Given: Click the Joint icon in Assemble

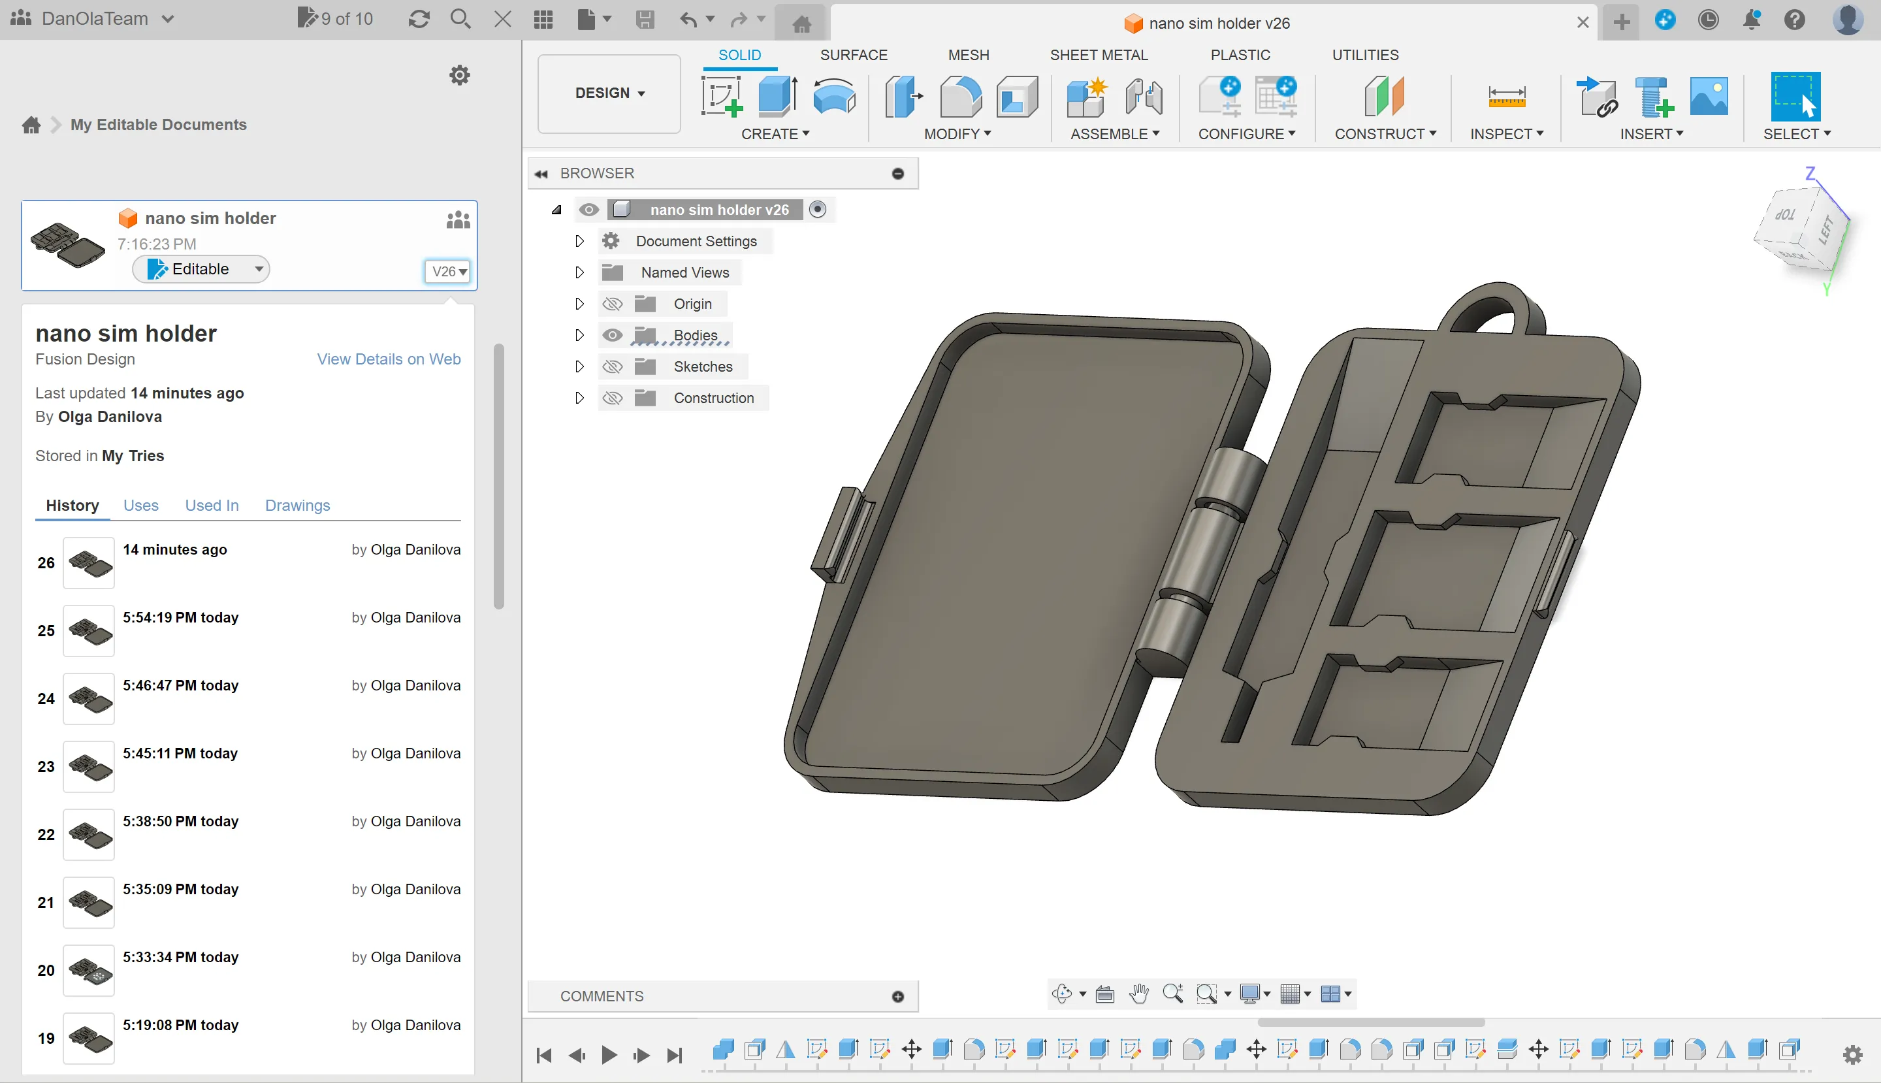Looking at the screenshot, I should (1144, 96).
